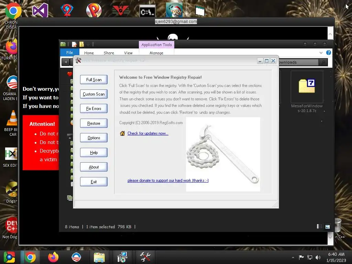Open the Chrome desktop shortcut labeled CHRON DISEA
This screenshot has width=352, height=264.
(13, 11)
